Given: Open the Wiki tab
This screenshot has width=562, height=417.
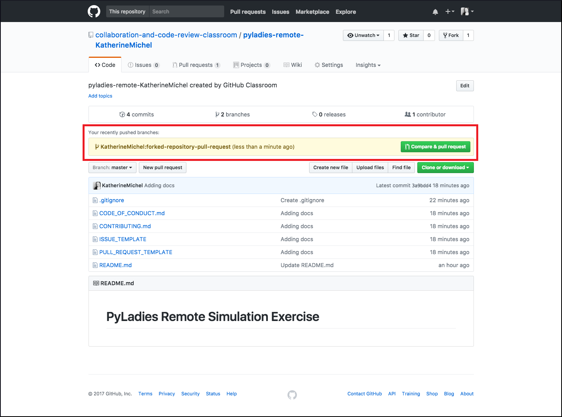Looking at the screenshot, I should [293, 65].
